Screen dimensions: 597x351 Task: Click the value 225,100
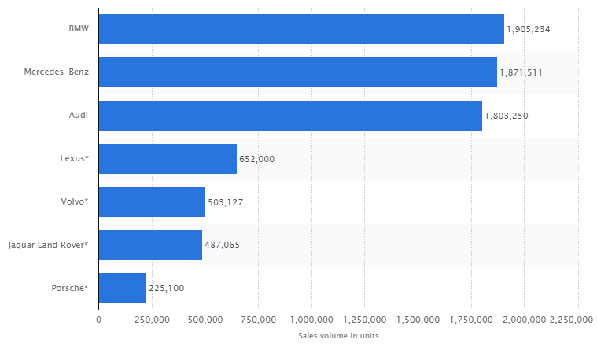pyautogui.click(x=167, y=288)
